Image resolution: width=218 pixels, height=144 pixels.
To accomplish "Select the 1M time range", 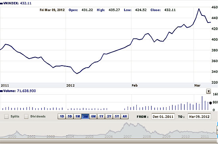I will tap(77, 116).
